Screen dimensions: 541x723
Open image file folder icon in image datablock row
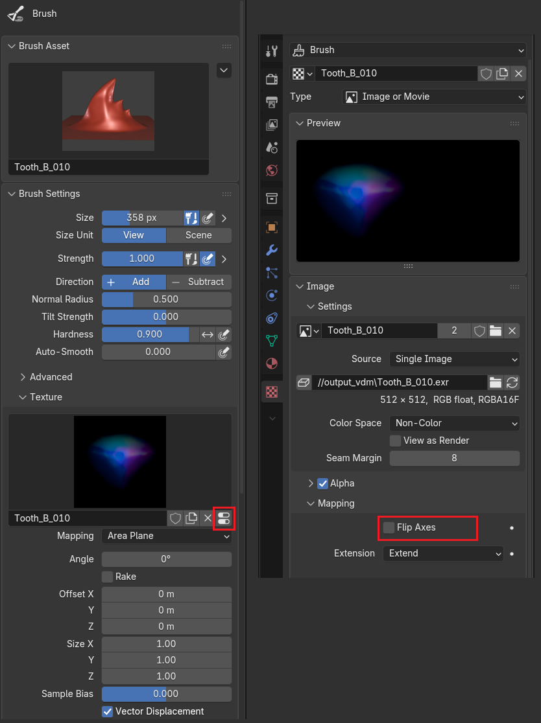click(x=496, y=330)
